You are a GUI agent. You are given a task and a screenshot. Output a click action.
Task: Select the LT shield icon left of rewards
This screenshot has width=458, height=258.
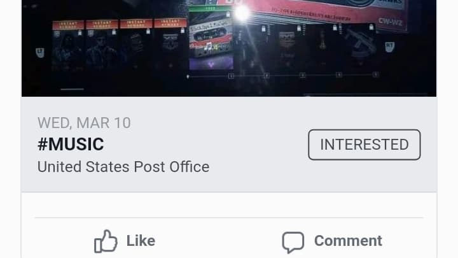[40, 53]
